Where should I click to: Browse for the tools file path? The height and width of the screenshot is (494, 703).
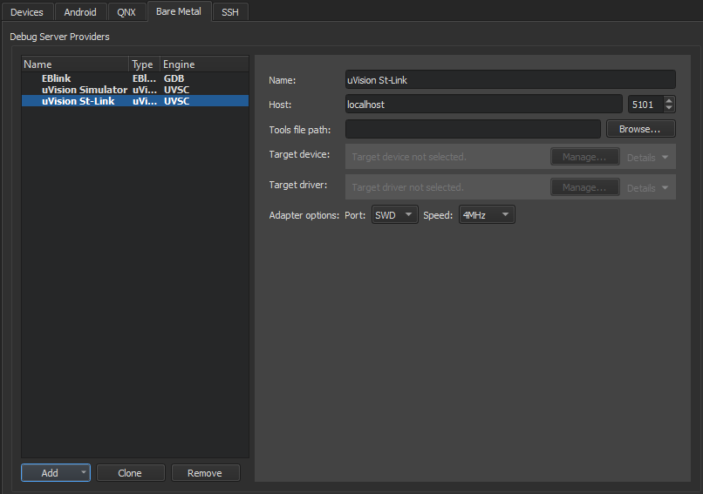click(x=640, y=129)
